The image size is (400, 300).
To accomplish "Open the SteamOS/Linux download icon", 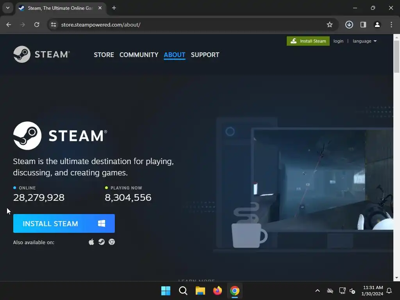I will [x=102, y=242].
